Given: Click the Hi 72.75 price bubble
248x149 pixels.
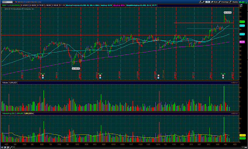Looking at the screenshot, I should pyautogui.click(x=227, y=12).
